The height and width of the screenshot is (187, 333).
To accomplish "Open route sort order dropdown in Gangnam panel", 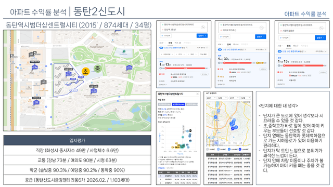I will pyautogui.click(x=202, y=48).
